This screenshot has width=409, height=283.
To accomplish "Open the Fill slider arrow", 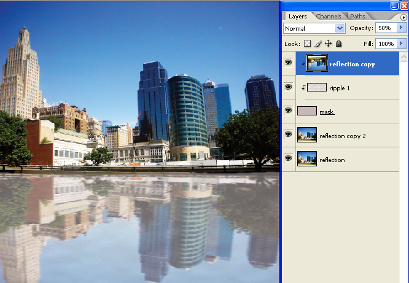I will [x=401, y=44].
